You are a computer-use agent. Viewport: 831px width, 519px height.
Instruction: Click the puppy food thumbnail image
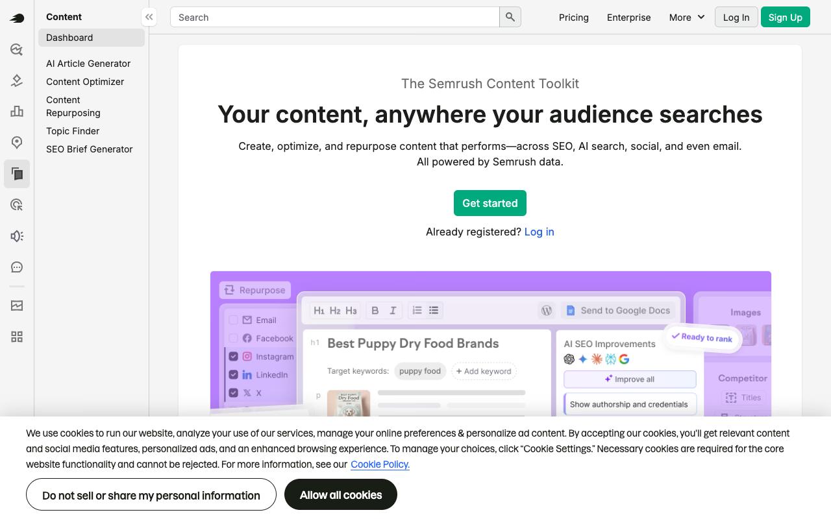click(x=349, y=403)
